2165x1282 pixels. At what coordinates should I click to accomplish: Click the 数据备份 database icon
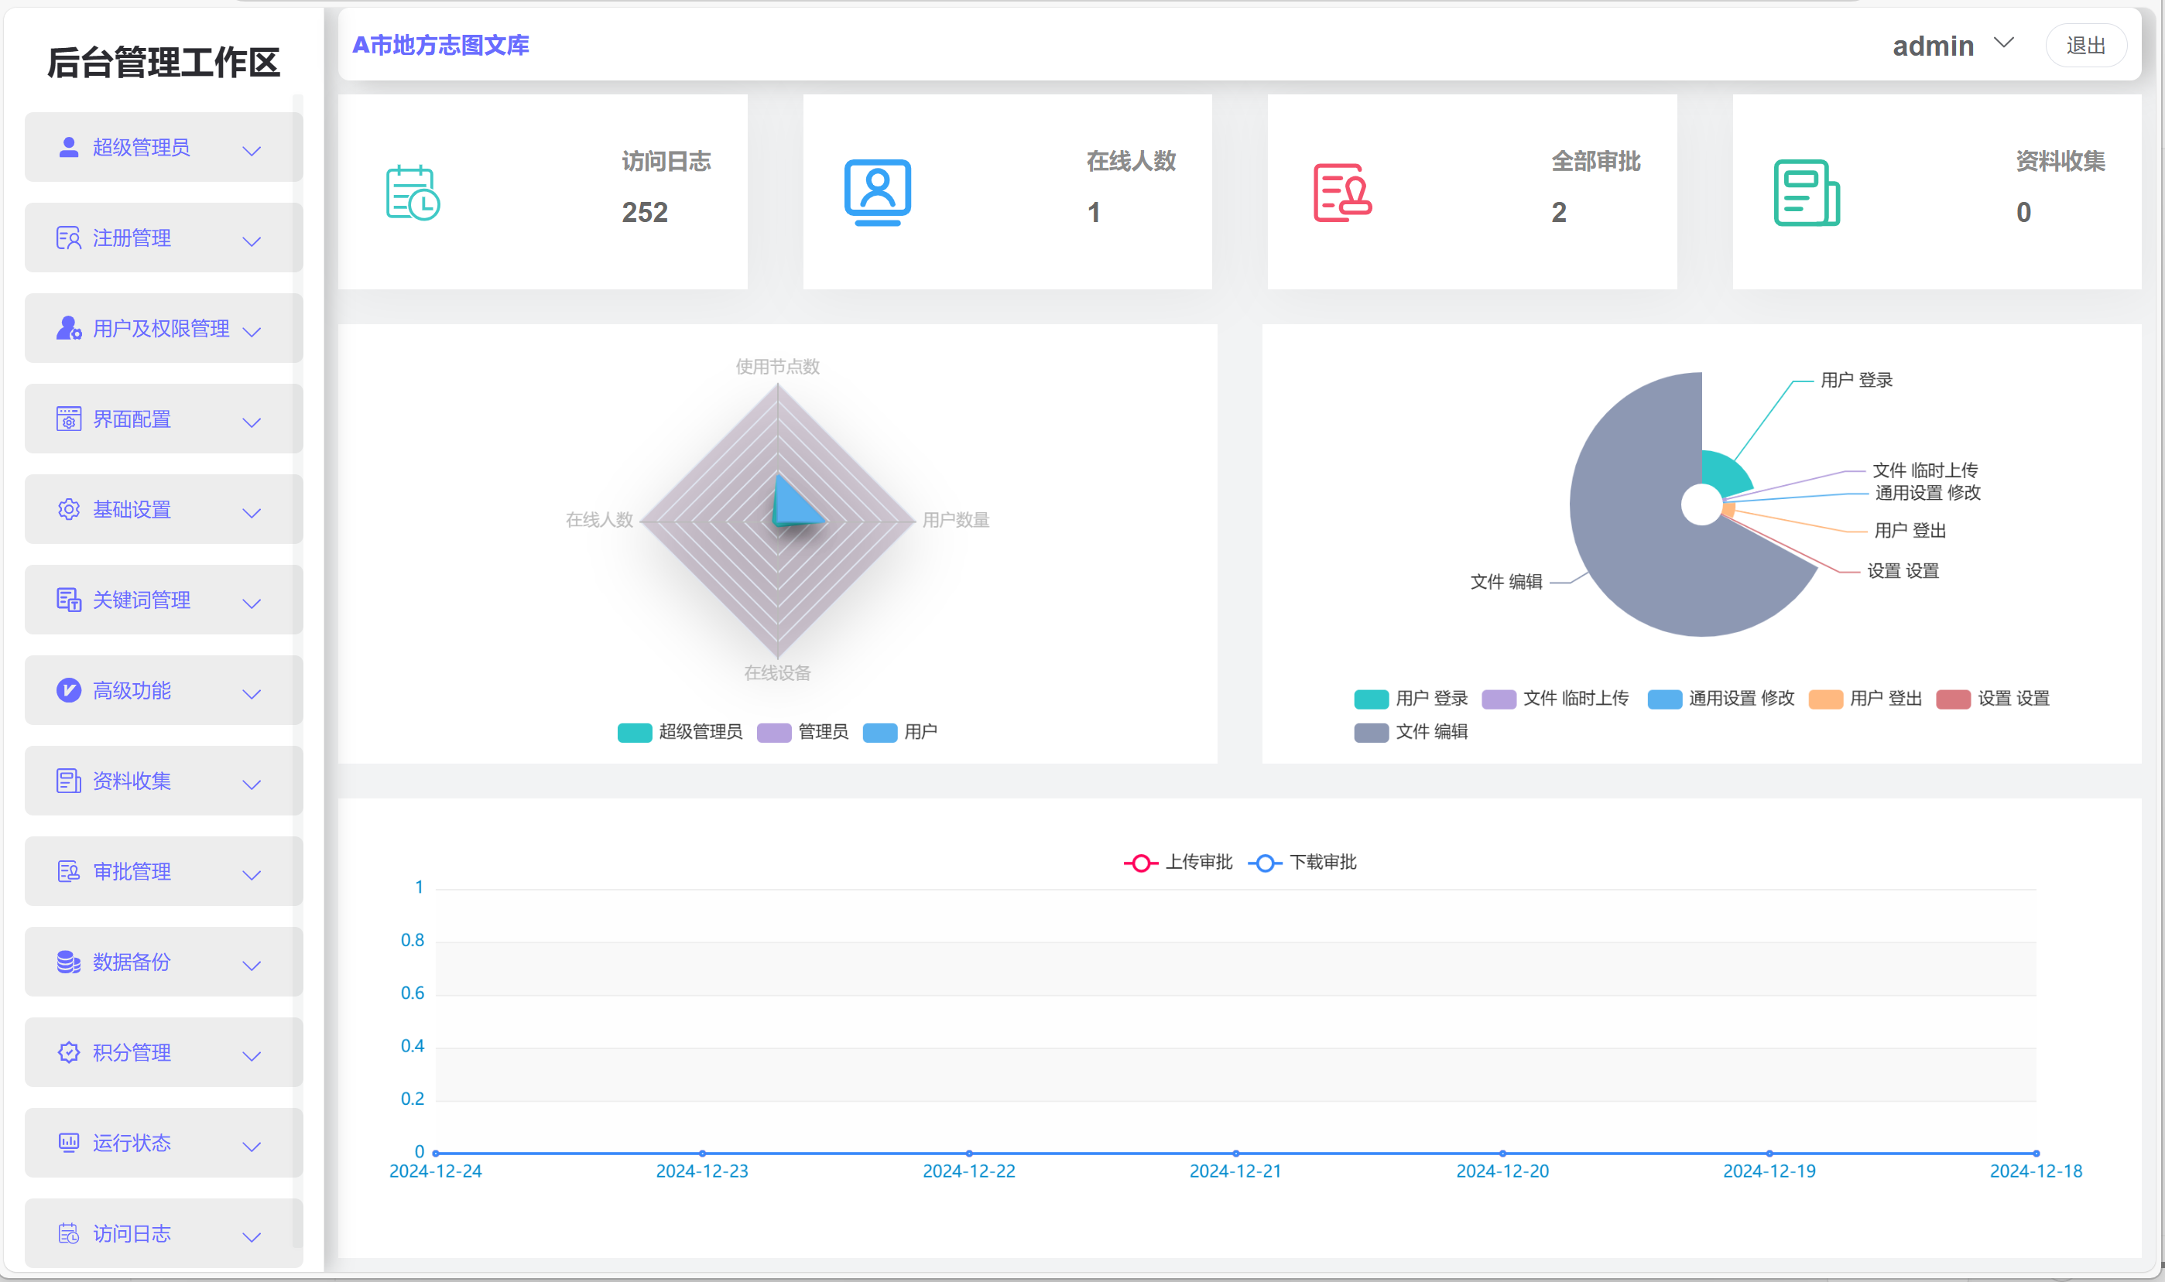pos(68,962)
